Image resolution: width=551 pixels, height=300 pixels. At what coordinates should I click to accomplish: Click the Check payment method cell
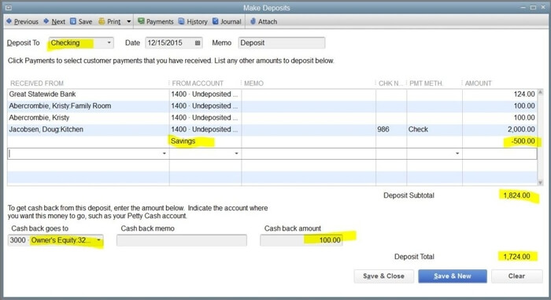coord(435,129)
